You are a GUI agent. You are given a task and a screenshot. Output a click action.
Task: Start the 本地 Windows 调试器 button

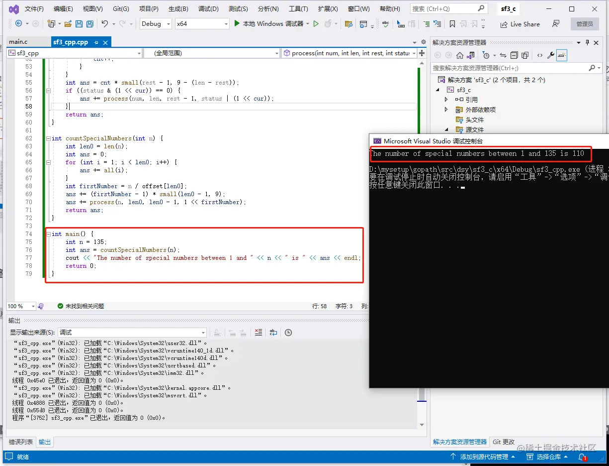pos(268,24)
